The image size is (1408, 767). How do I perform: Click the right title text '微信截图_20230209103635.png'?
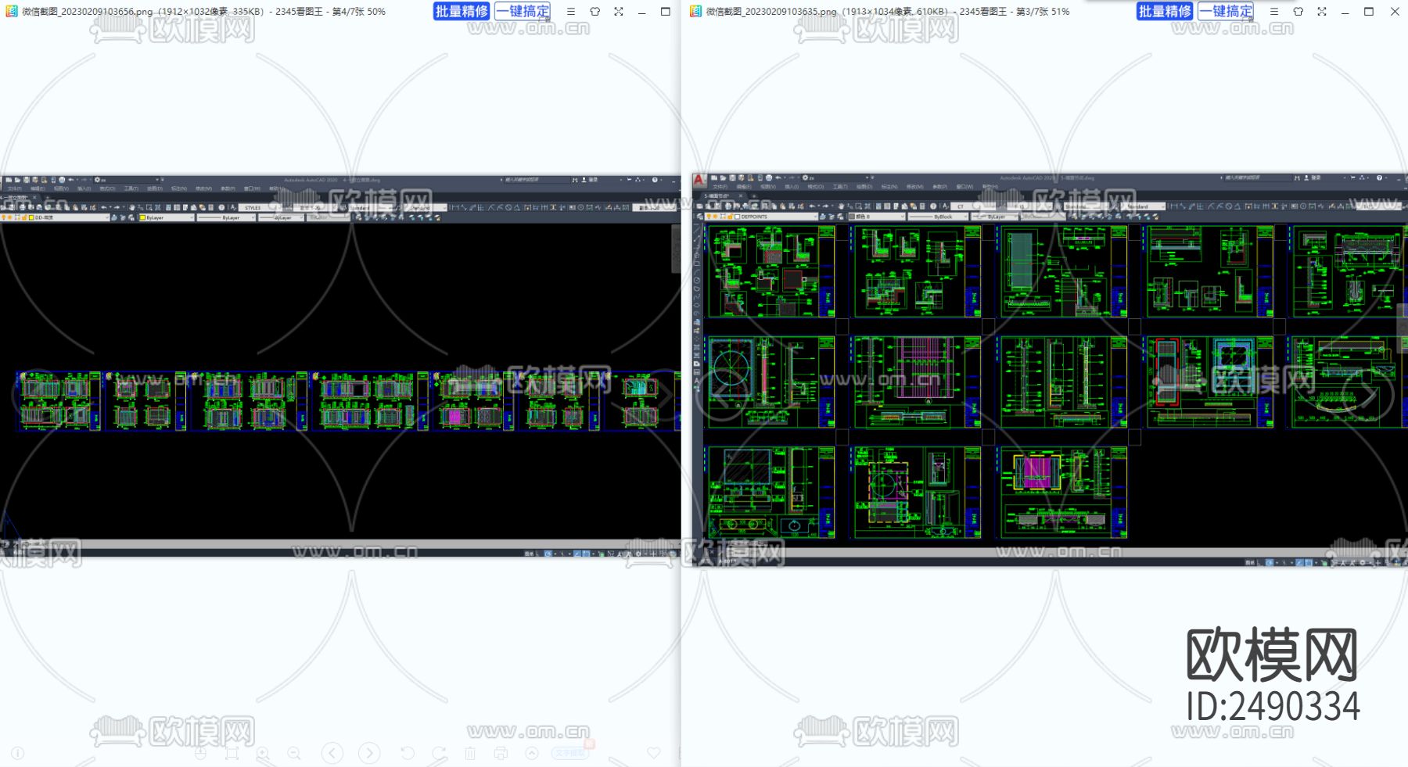pyautogui.click(x=771, y=12)
